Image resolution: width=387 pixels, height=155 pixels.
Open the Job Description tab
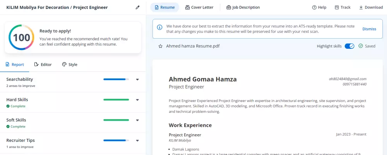[243, 7]
